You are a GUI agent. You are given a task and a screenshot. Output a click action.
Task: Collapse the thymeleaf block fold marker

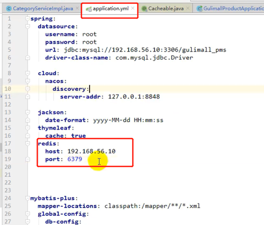click(28, 128)
